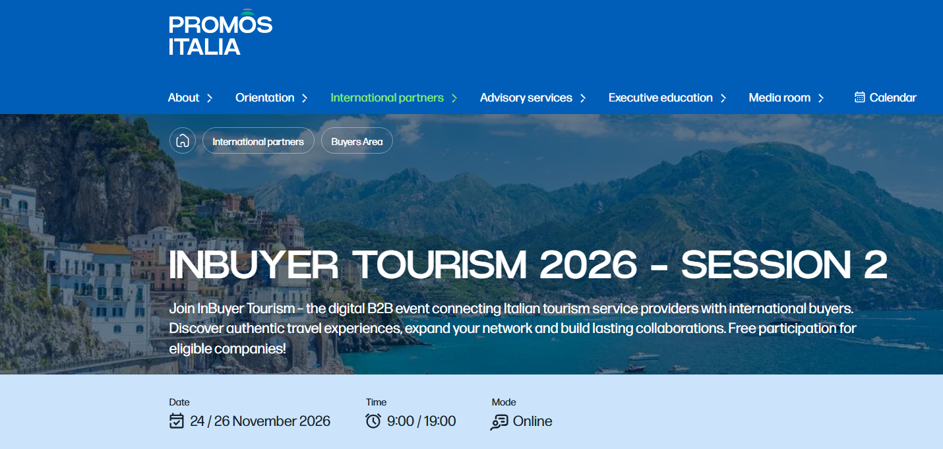Open the About menu
Image resolution: width=943 pixels, height=449 pixels.
pos(183,98)
